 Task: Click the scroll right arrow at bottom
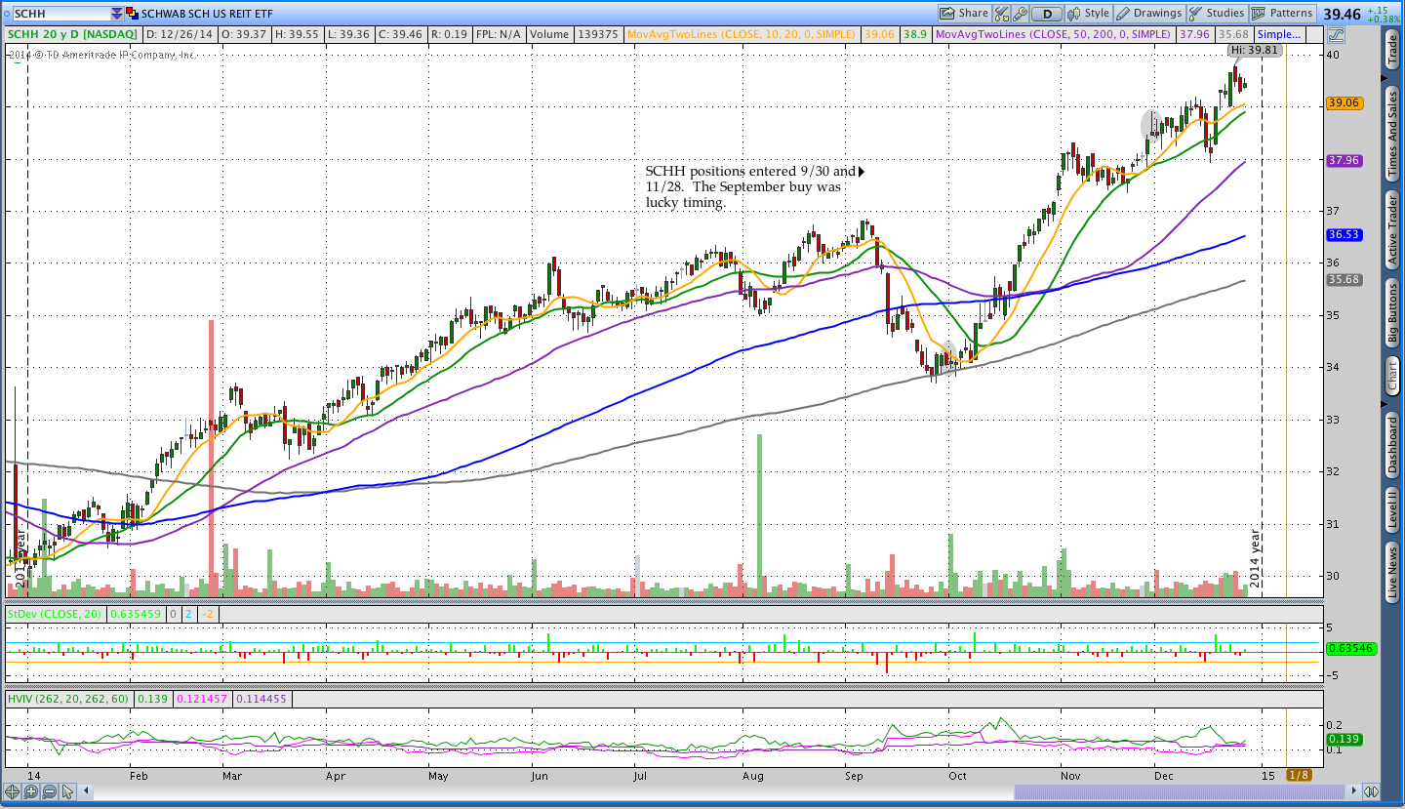pos(1352,791)
